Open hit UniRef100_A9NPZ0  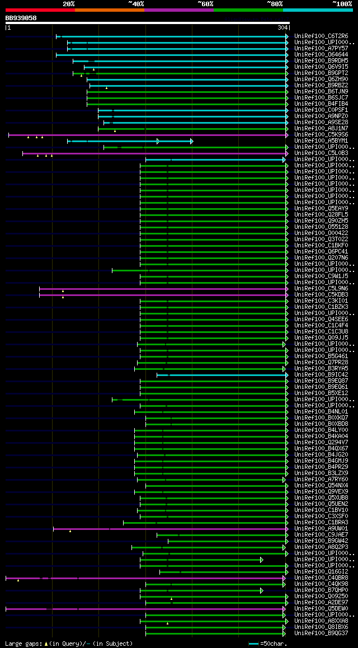pyautogui.click(x=321, y=116)
